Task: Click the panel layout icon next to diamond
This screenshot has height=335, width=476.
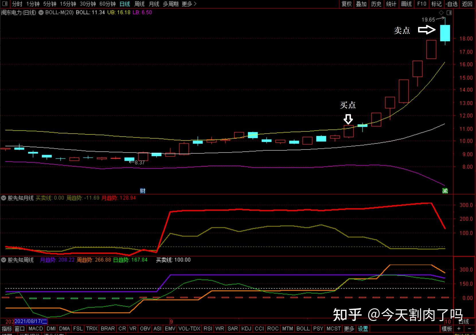Action: click(x=449, y=13)
